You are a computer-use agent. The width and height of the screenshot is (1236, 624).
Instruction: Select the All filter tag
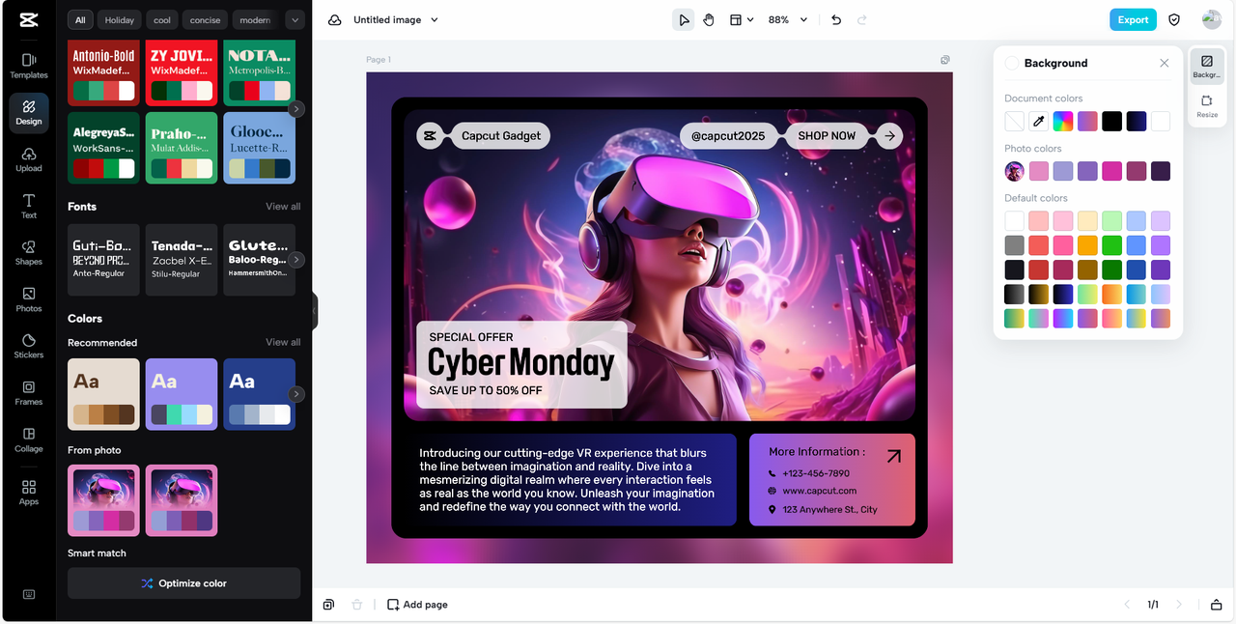(x=81, y=19)
